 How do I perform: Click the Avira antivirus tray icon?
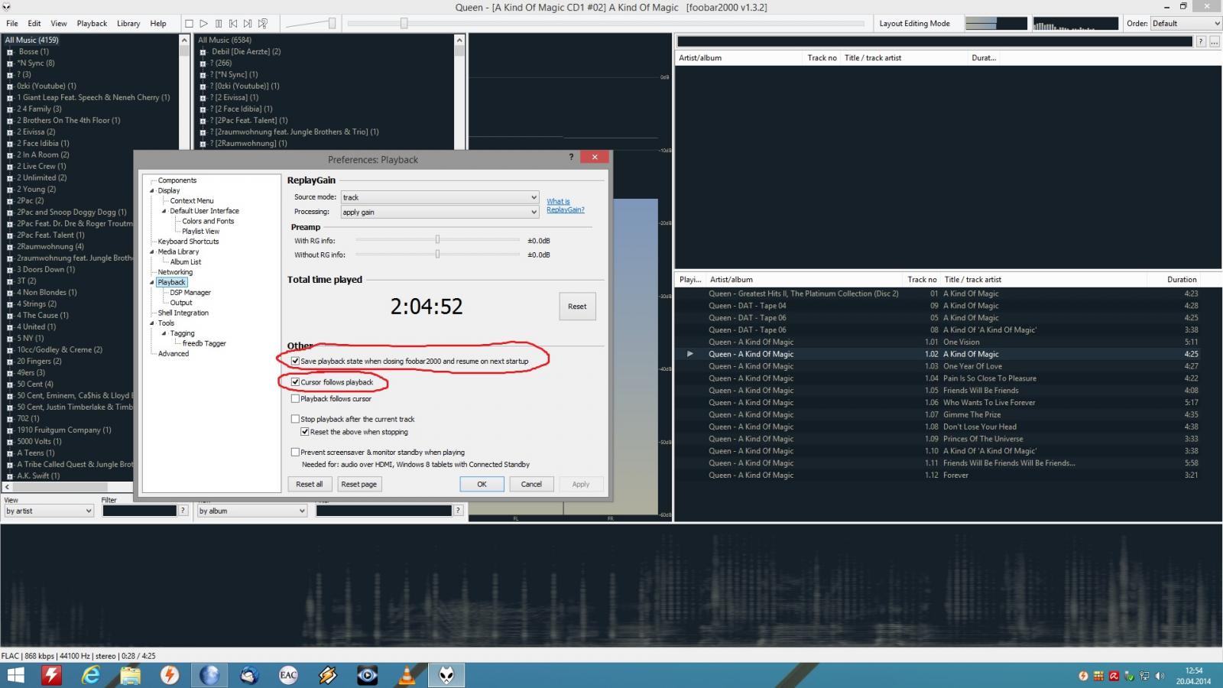(x=1114, y=676)
